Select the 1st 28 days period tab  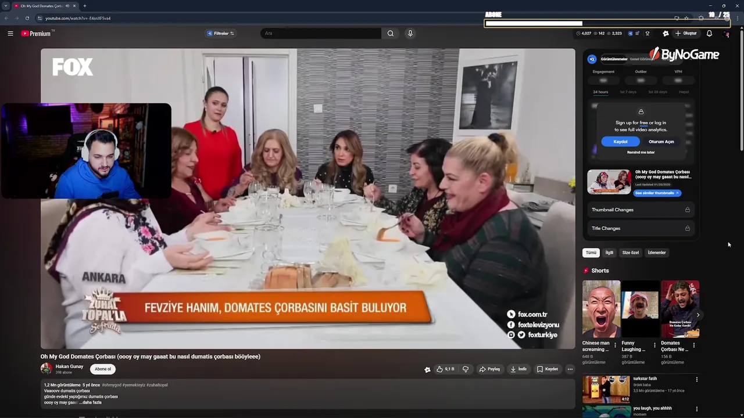tap(657, 92)
